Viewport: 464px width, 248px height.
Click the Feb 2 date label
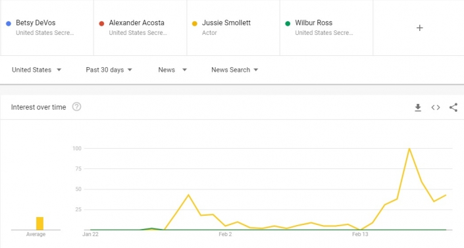tap(225, 234)
